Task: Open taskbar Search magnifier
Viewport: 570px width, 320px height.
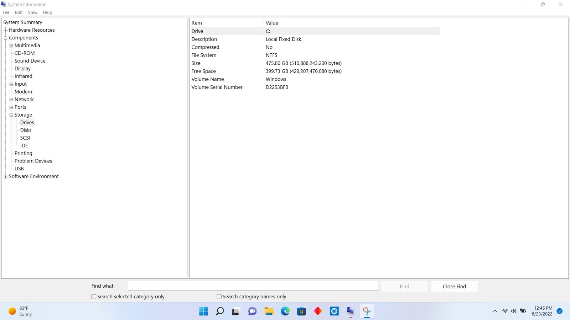Action: pyautogui.click(x=220, y=311)
